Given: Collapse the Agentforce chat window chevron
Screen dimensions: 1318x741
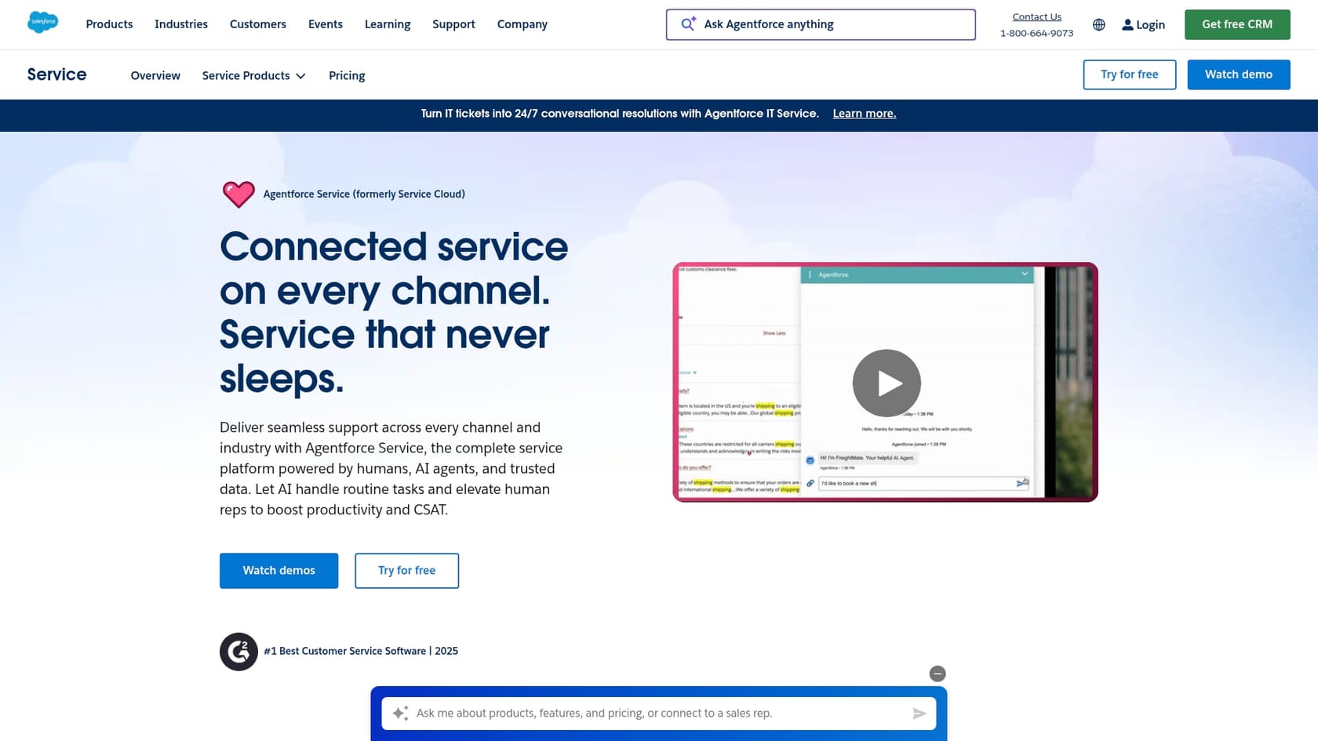Looking at the screenshot, I should pos(1024,274).
